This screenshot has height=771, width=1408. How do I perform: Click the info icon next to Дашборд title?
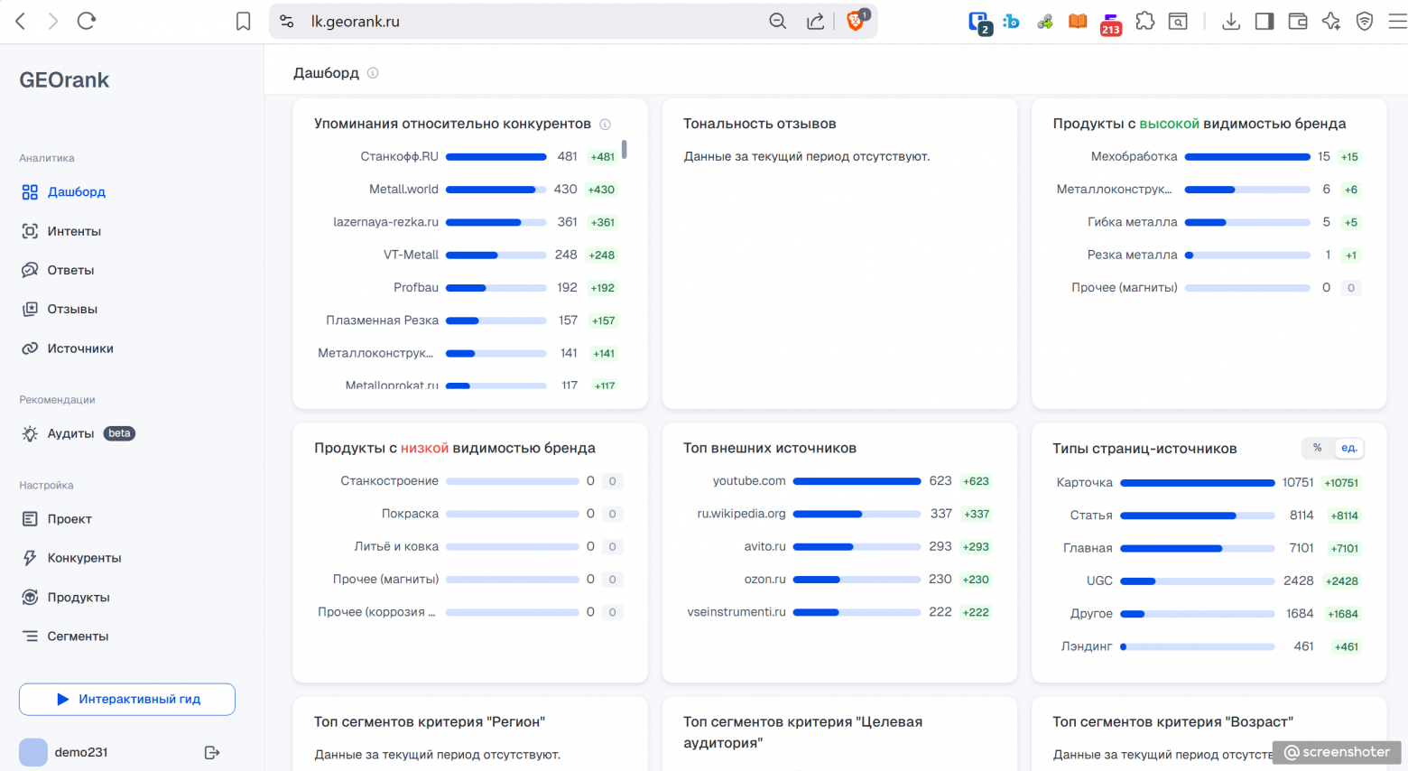point(373,73)
